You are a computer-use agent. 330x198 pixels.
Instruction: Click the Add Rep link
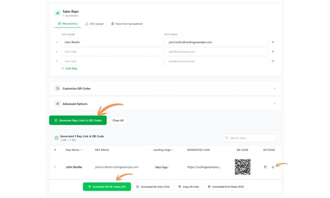click(69, 68)
